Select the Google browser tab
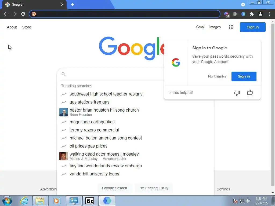 pos(34,5)
